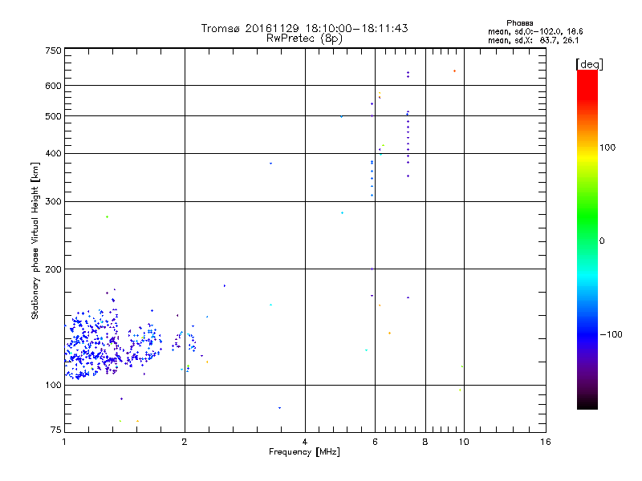The image size is (642, 481).
Task: Click the '300' y-axis tick label
Action: (x=53, y=201)
